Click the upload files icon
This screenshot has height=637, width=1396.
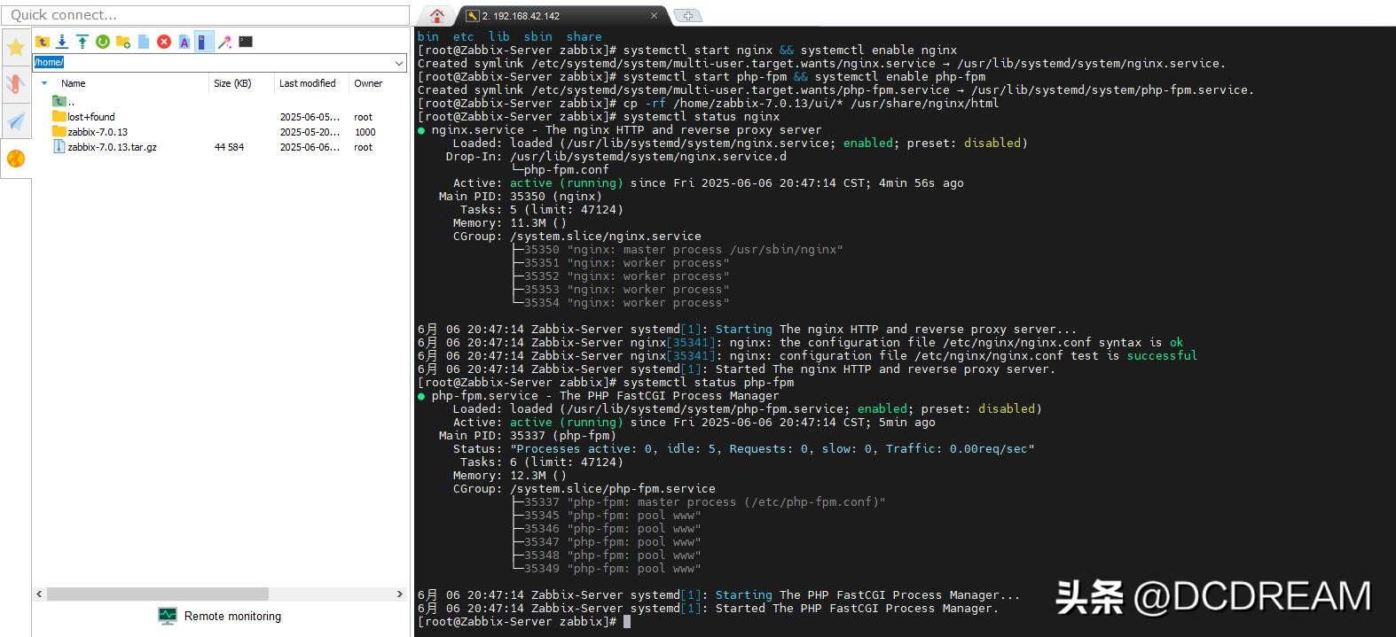tap(82, 42)
